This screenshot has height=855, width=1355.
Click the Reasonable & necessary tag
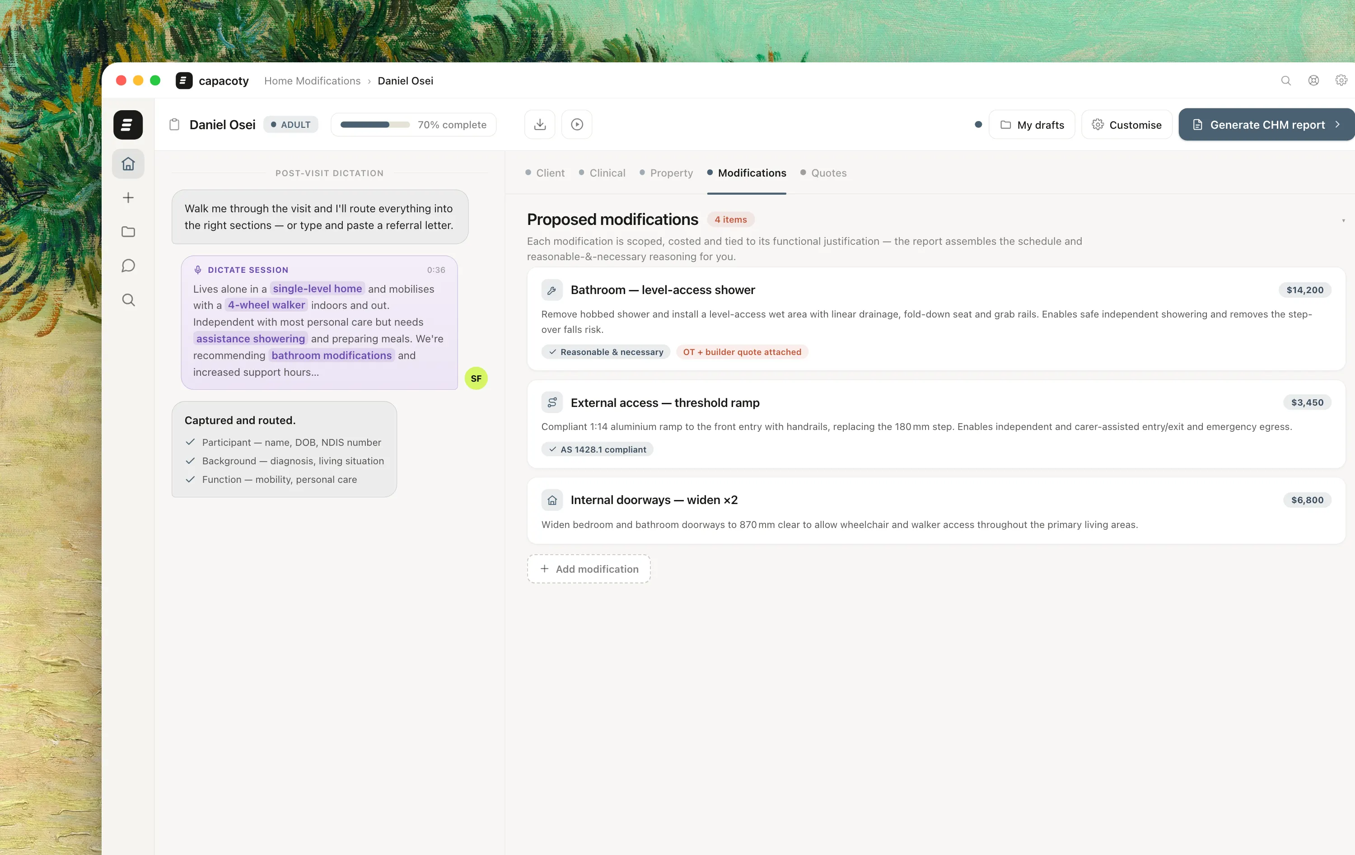(x=606, y=352)
